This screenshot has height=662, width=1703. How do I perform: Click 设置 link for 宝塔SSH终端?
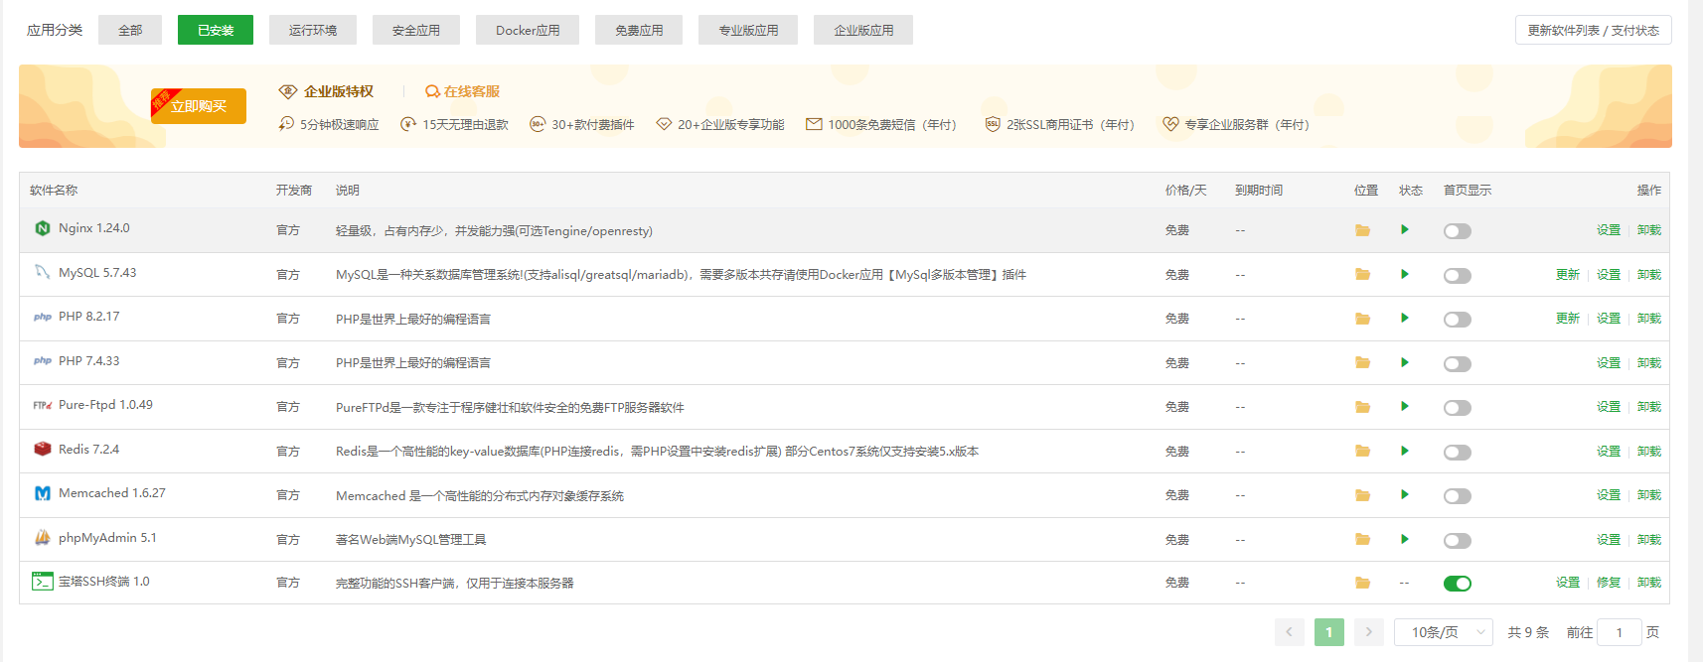[x=1568, y=583]
